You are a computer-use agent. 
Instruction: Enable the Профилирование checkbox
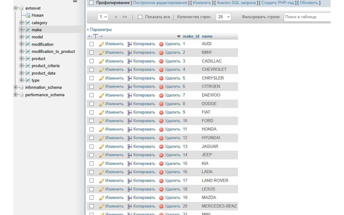pos(91,3)
